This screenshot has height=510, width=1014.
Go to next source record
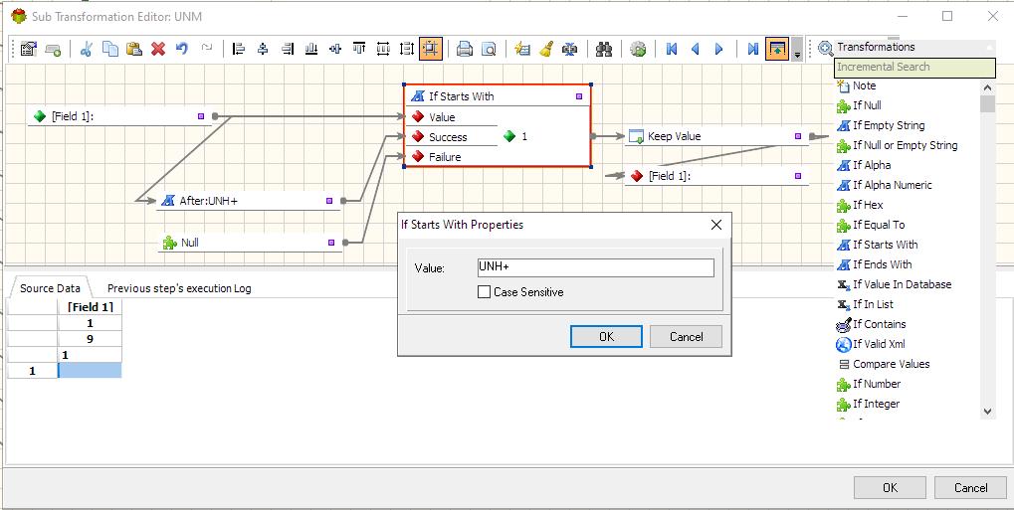[719, 49]
